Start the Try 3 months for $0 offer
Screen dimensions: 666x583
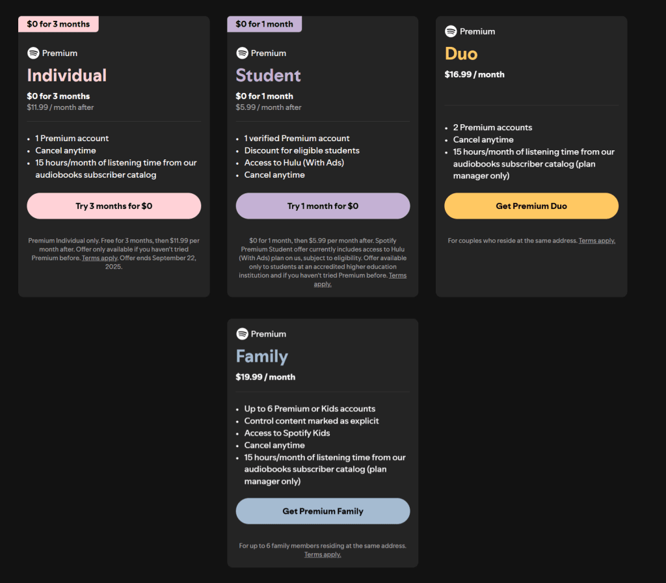[114, 206]
